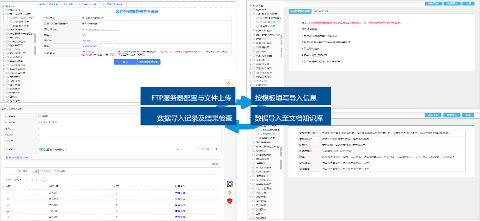
Task: Click the green attachment file icon in import record
Action: (40, 149)
